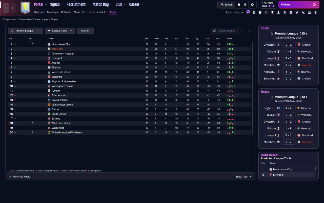This screenshot has height=203, width=324.
Task: Switch to the Calendar tab
Action: click(x=66, y=12)
